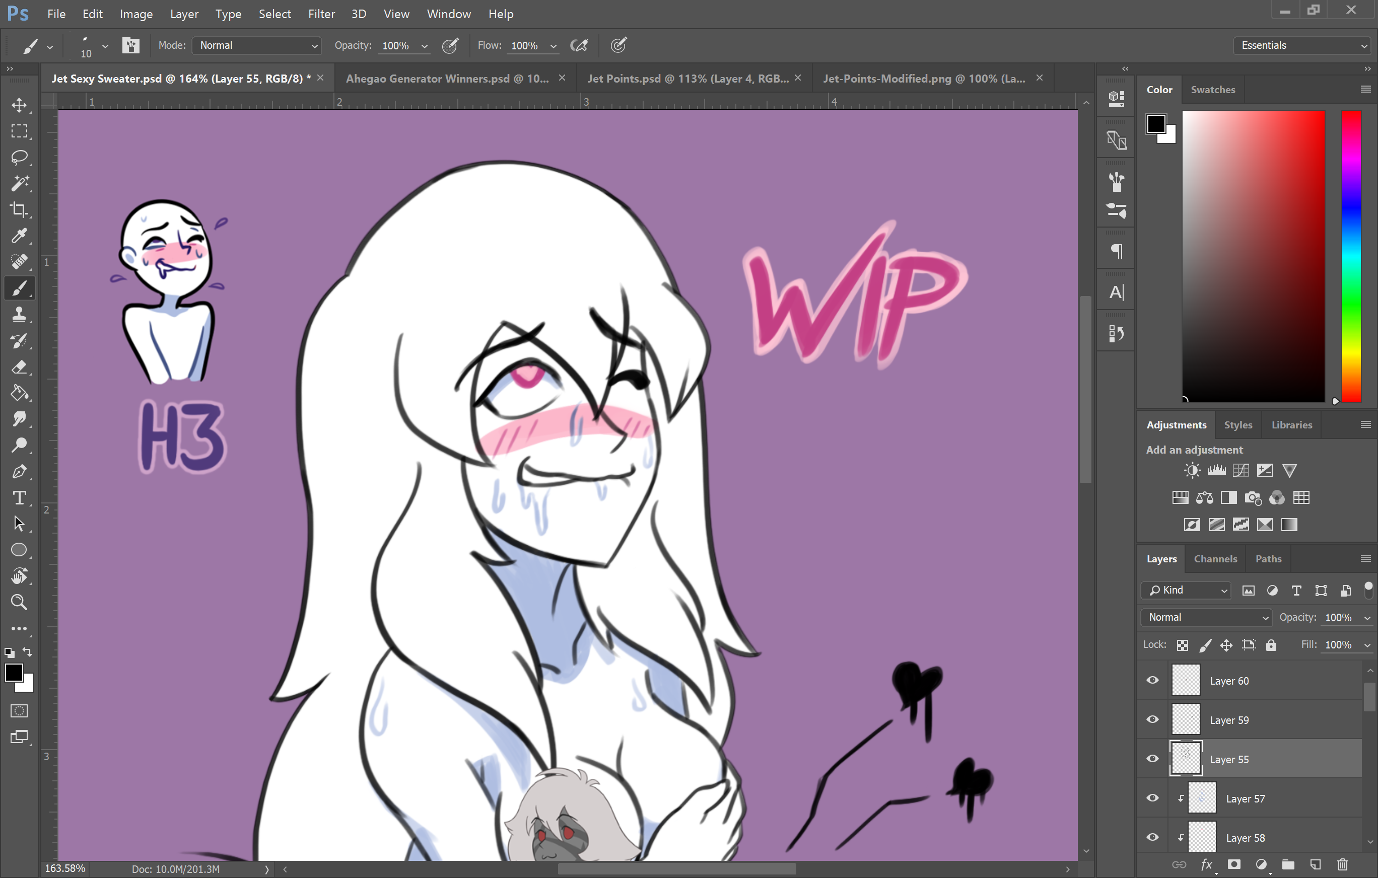This screenshot has height=878, width=1378.
Task: Hide Layer 60 visibility
Action: 1152,680
